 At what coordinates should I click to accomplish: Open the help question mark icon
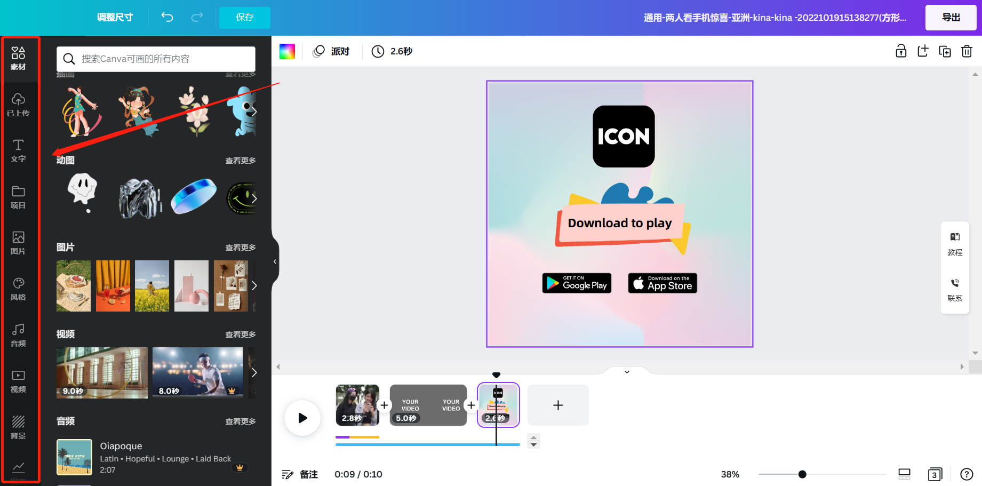pos(967,474)
